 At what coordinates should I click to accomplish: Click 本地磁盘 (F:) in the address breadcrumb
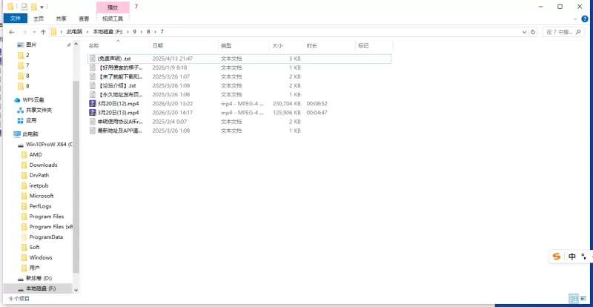(107, 32)
